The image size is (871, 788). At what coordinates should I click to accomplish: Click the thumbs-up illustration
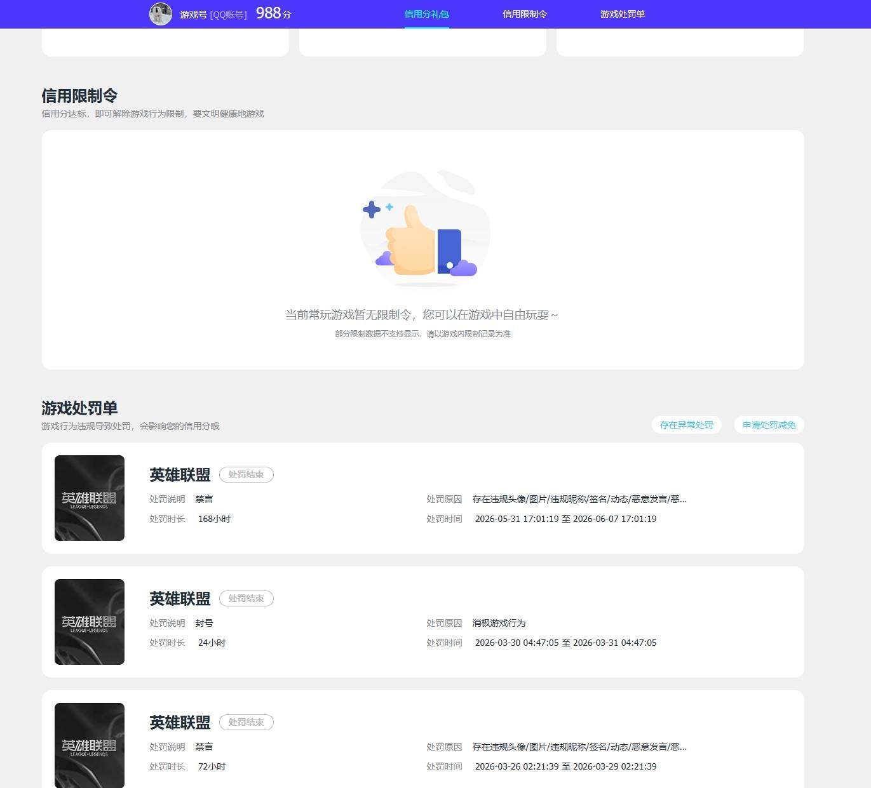pyautogui.click(x=424, y=229)
